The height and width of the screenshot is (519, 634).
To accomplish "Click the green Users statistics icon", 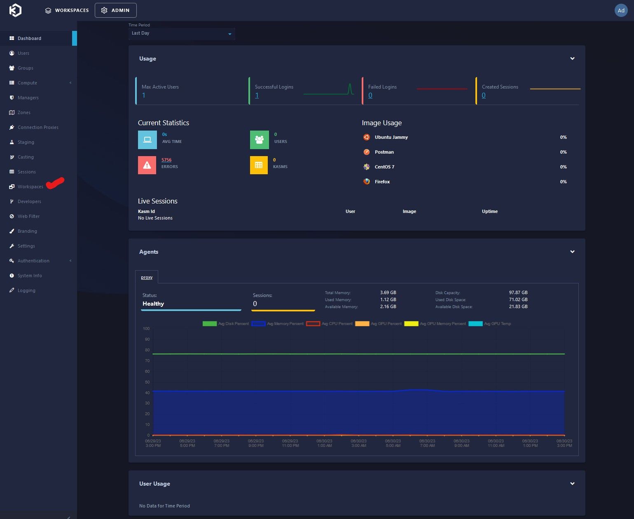I will (x=259, y=140).
